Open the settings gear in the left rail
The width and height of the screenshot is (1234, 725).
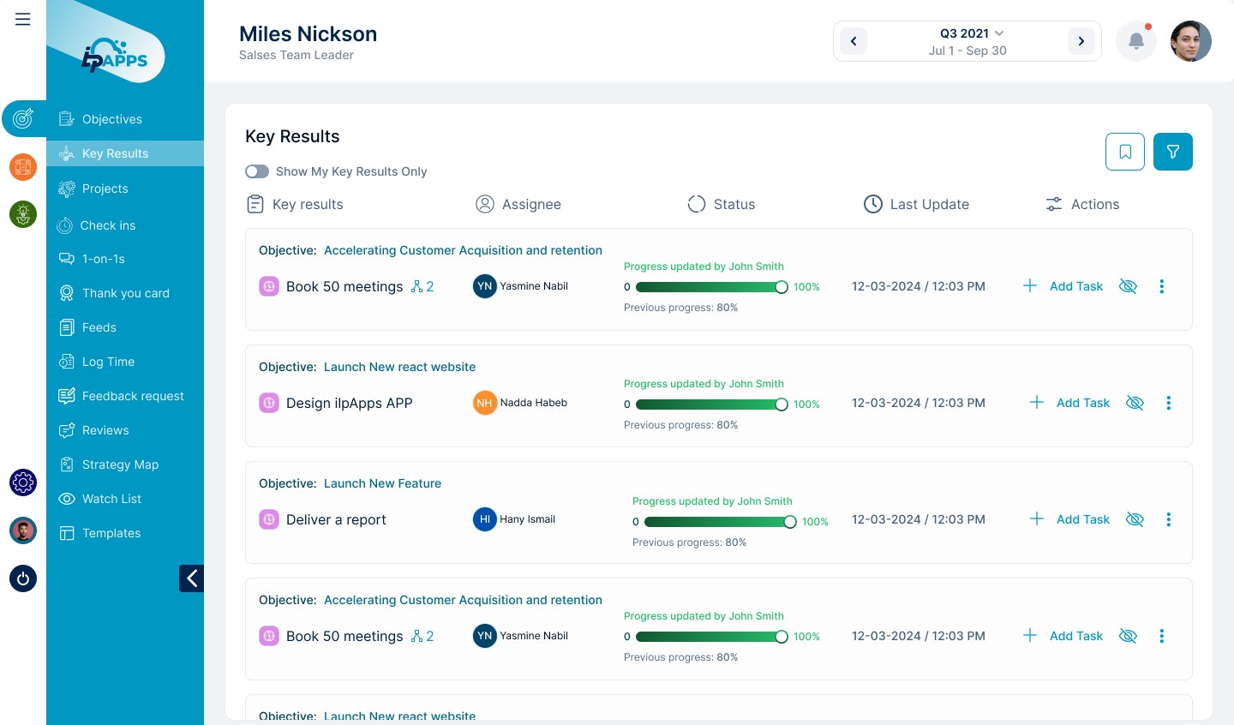point(23,482)
